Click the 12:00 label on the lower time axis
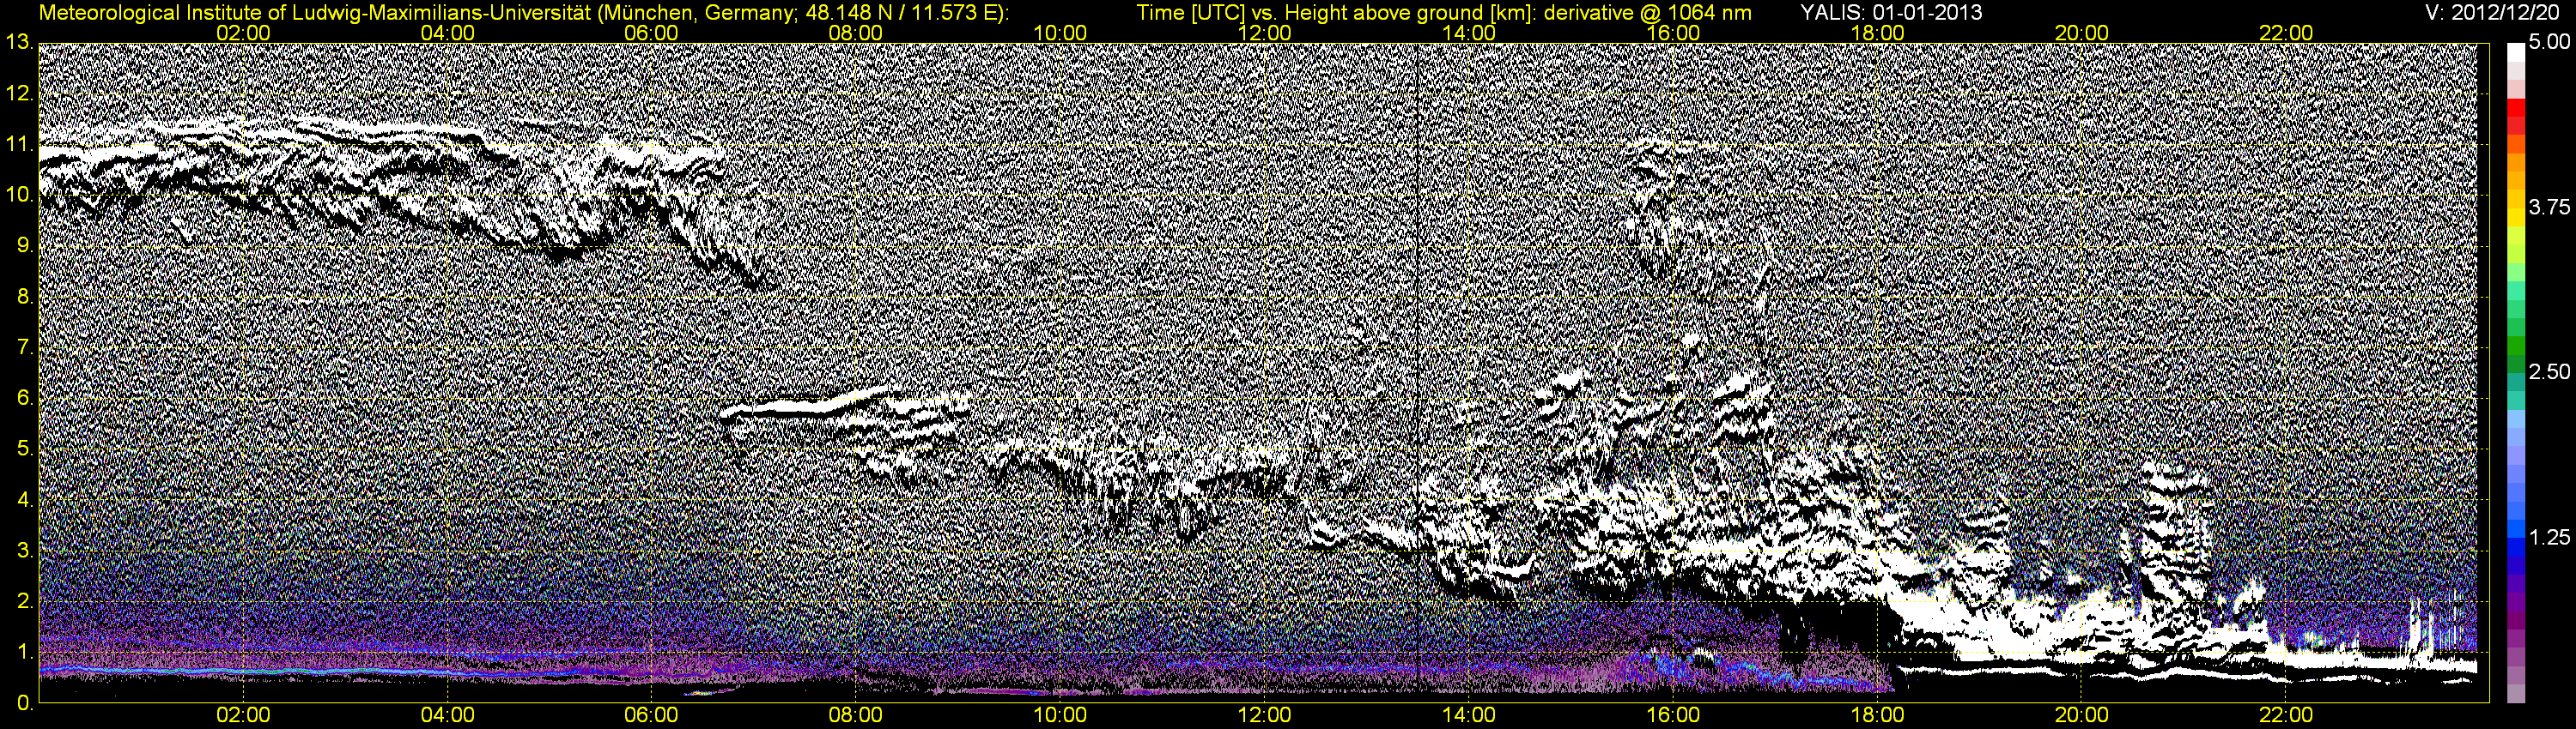 pos(1265,716)
